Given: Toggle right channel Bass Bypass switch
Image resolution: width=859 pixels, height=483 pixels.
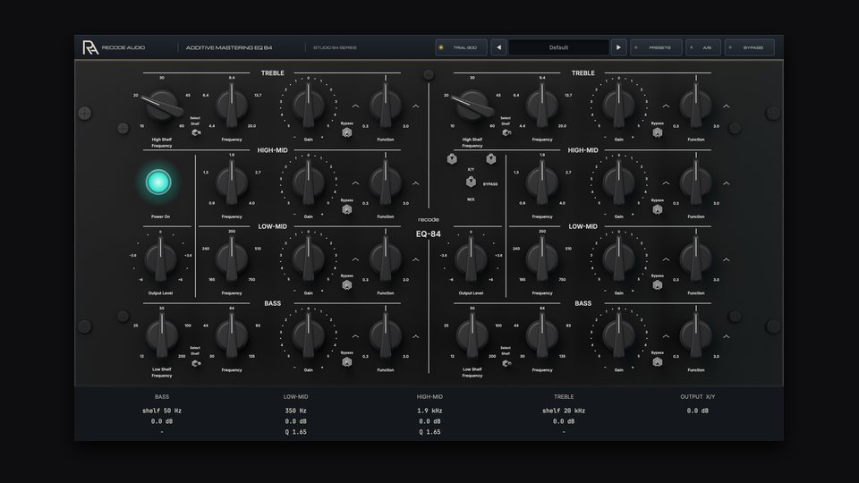Looking at the screenshot, I should pos(658,361).
